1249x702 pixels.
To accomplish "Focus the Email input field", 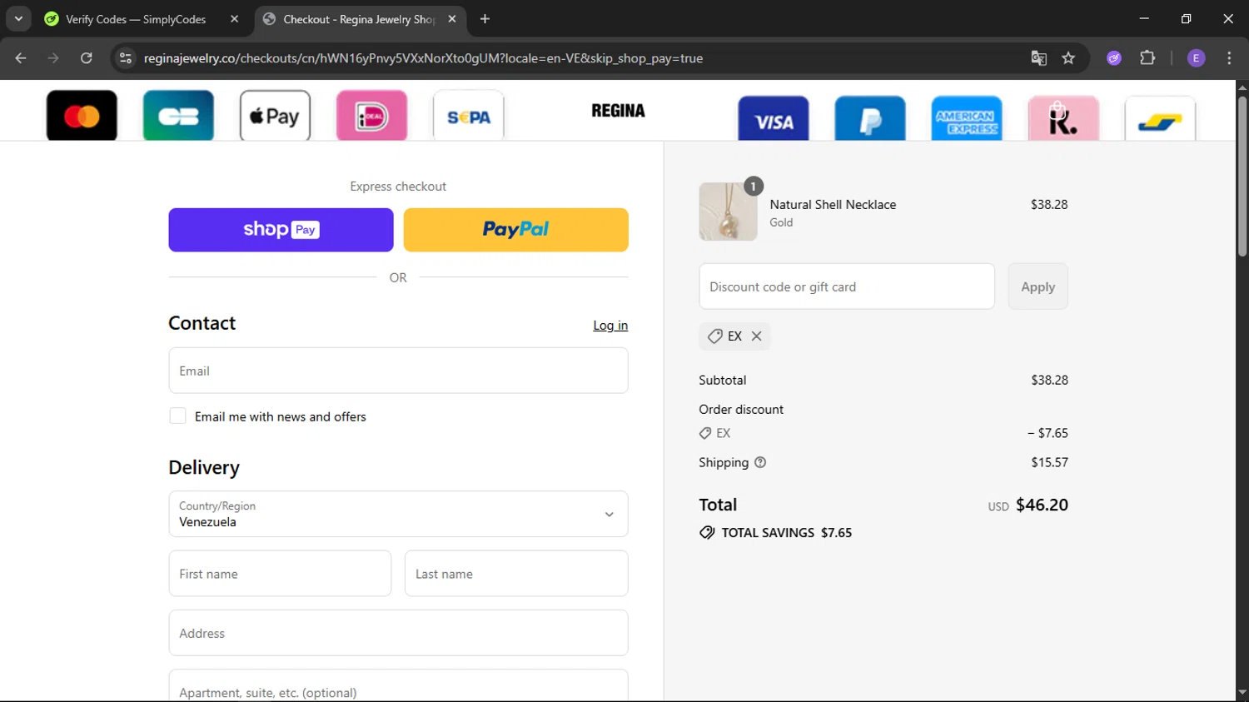I will tap(398, 371).
